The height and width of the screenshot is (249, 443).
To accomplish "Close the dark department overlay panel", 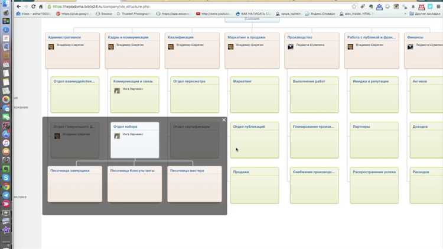I will [224, 120].
